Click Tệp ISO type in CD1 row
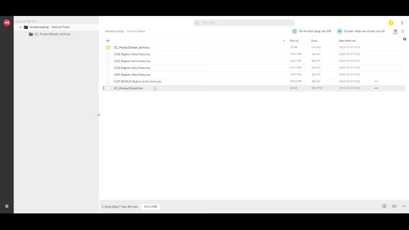The height and width of the screenshot is (230, 409). 316,54
